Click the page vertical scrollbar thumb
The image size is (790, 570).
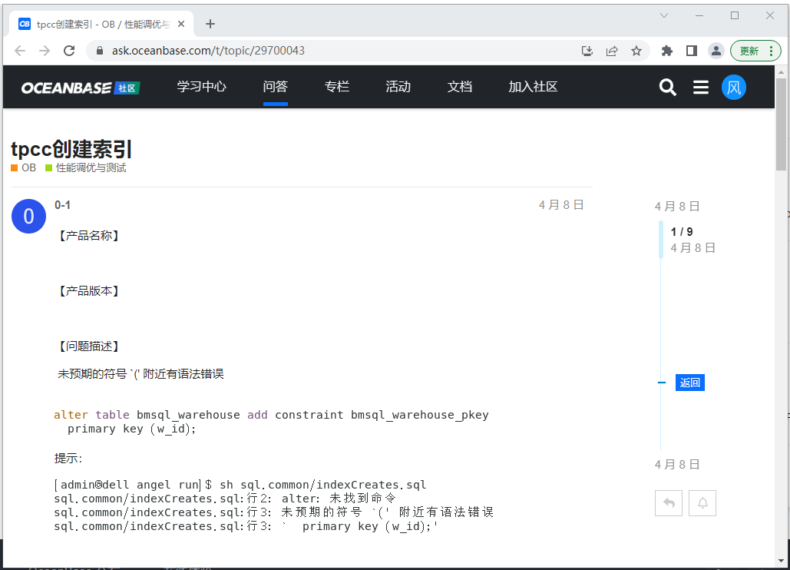(x=781, y=124)
